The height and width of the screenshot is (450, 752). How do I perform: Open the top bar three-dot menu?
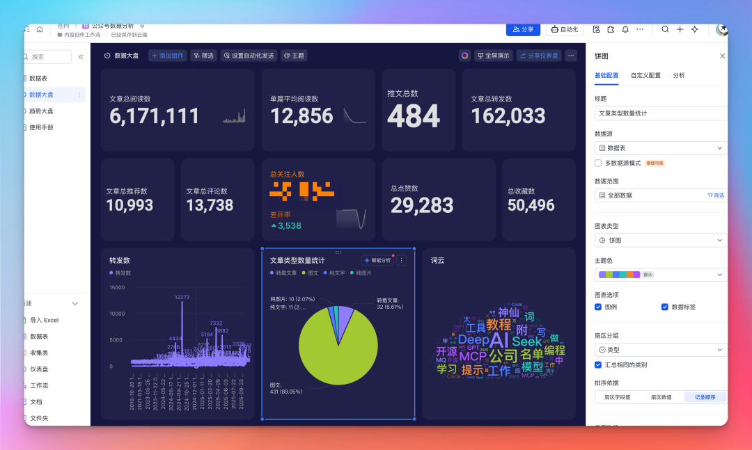pyautogui.click(x=640, y=30)
